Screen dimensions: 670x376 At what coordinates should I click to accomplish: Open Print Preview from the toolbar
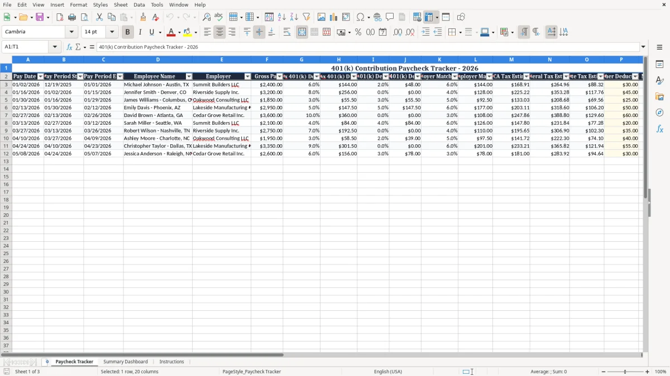(x=84, y=17)
